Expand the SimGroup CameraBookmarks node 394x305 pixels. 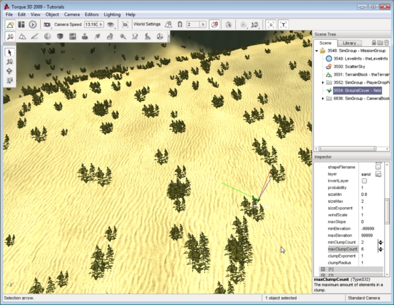tap(323, 98)
